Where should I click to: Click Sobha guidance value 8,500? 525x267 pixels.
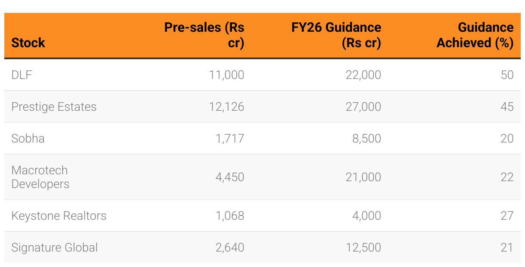367,138
